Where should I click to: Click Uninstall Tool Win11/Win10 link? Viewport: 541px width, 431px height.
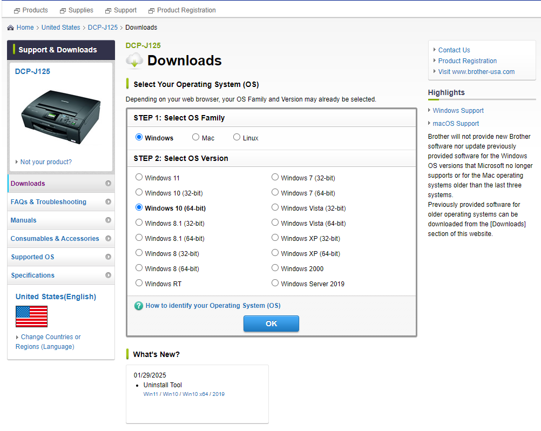(184, 394)
